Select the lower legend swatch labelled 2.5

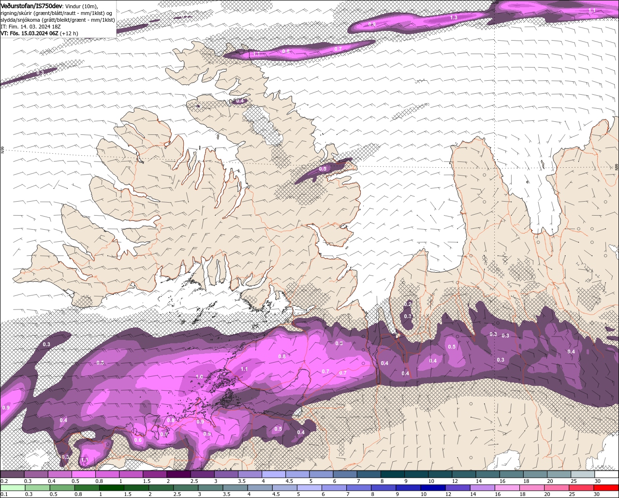[186, 487]
